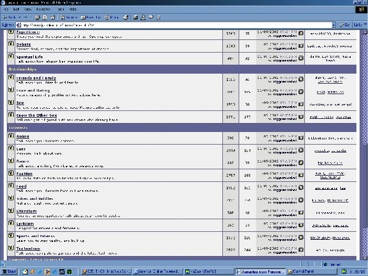Open the Friends and Family forum link
The height and width of the screenshot is (276, 368).
36,78
